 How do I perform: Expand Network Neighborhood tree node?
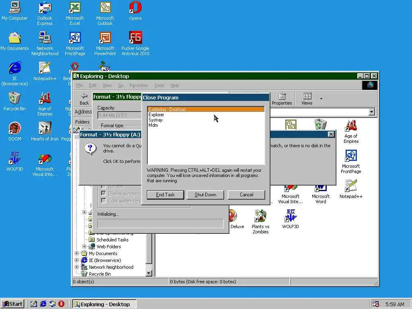[77, 267]
